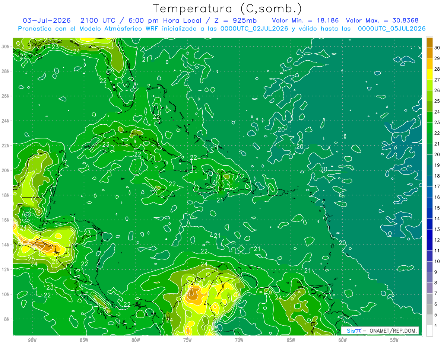The width and height of the screenshot is (447, 345).
Task: Click color scale label '11'
Action: [437, 250]
